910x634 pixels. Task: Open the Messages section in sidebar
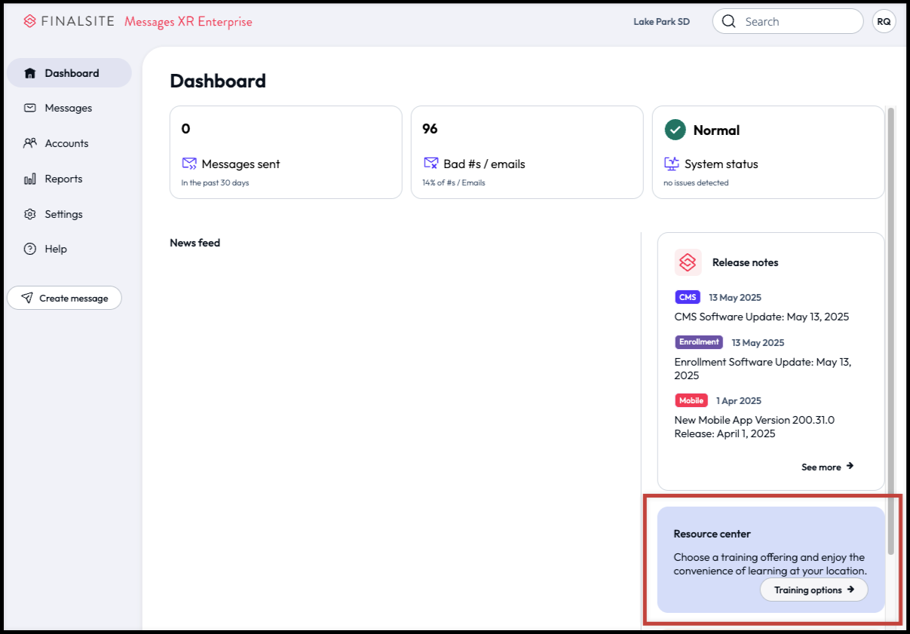click(68, 108)
